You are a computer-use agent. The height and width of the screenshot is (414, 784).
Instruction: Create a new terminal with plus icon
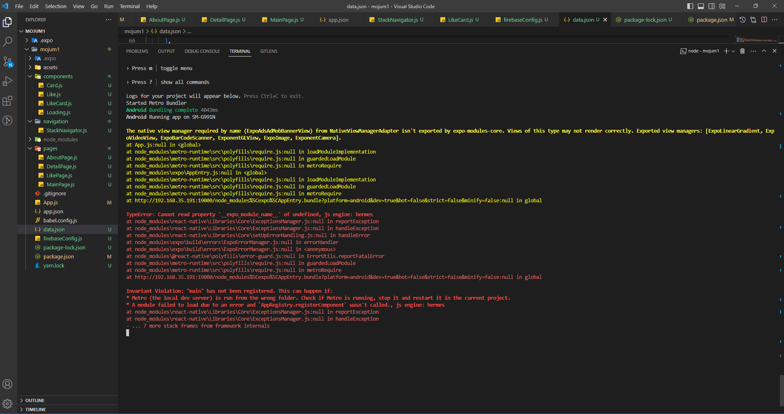[726, 51]
